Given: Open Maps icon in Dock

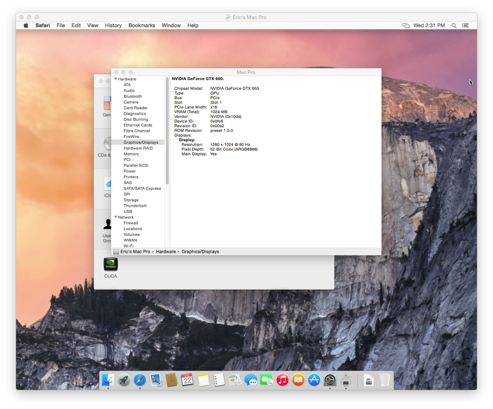Looking at the screenshot, I should pos(235,380).
